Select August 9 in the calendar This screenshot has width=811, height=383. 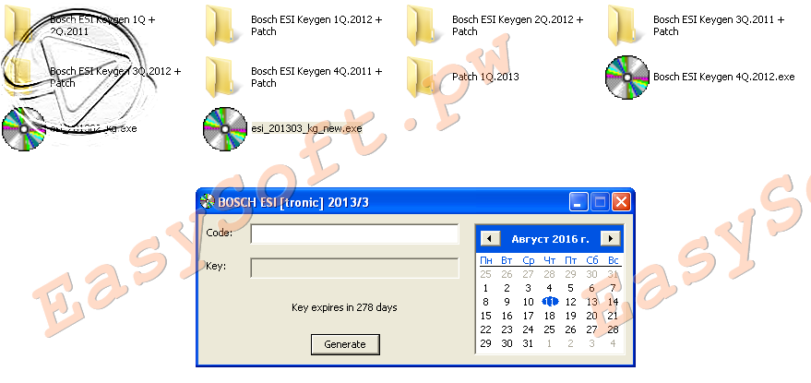(x=507, y=302)
